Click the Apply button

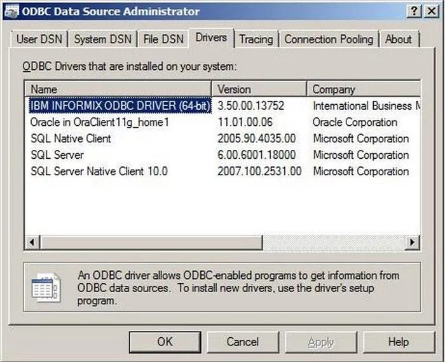321,342
